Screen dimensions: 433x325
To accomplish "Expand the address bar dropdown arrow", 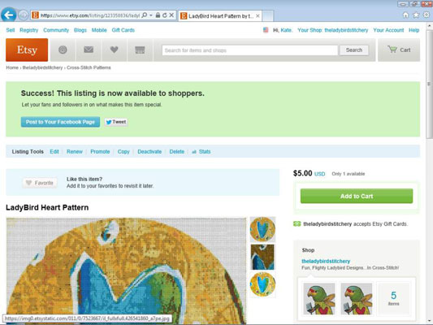I will point(151,15).
